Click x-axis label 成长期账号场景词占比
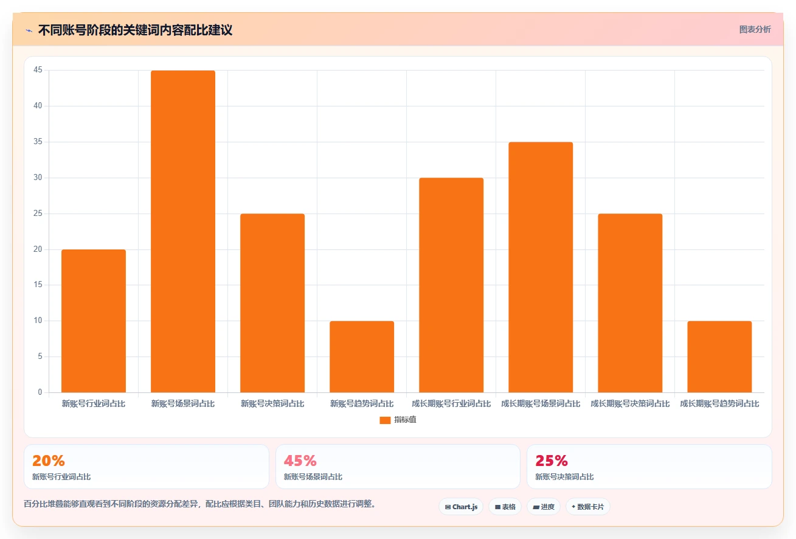The image size is (796, 539). pyautogui.click(x=541, y=403)
